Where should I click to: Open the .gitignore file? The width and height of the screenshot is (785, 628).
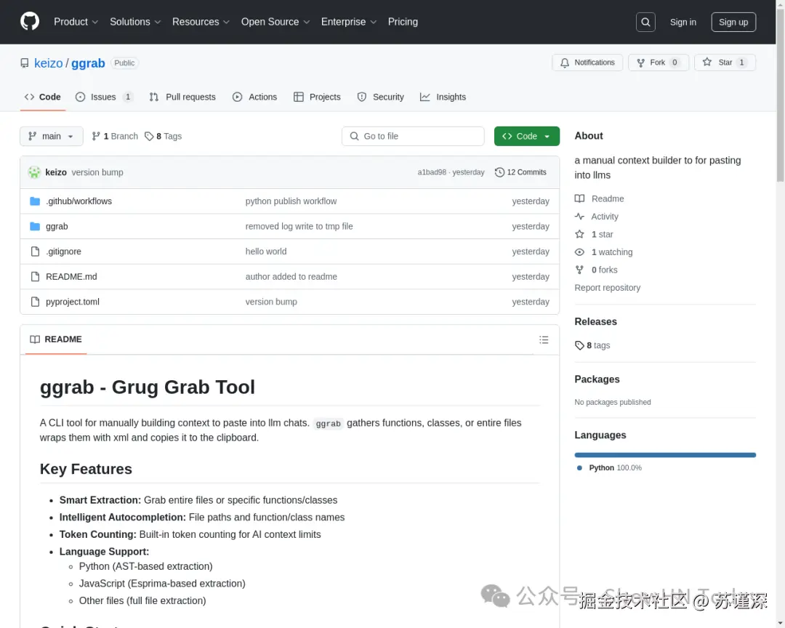(x=63, y=251)
